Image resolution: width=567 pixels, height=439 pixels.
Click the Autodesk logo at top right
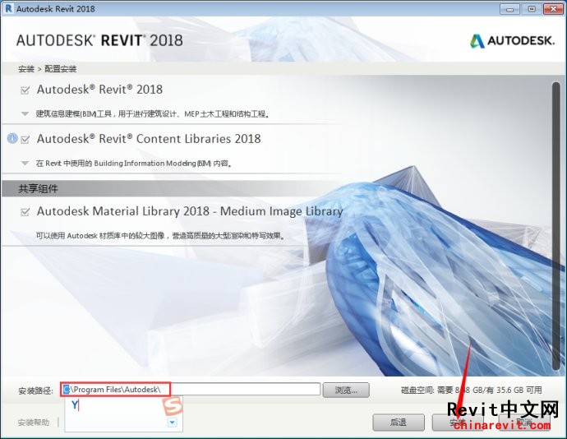click(512, 40)
